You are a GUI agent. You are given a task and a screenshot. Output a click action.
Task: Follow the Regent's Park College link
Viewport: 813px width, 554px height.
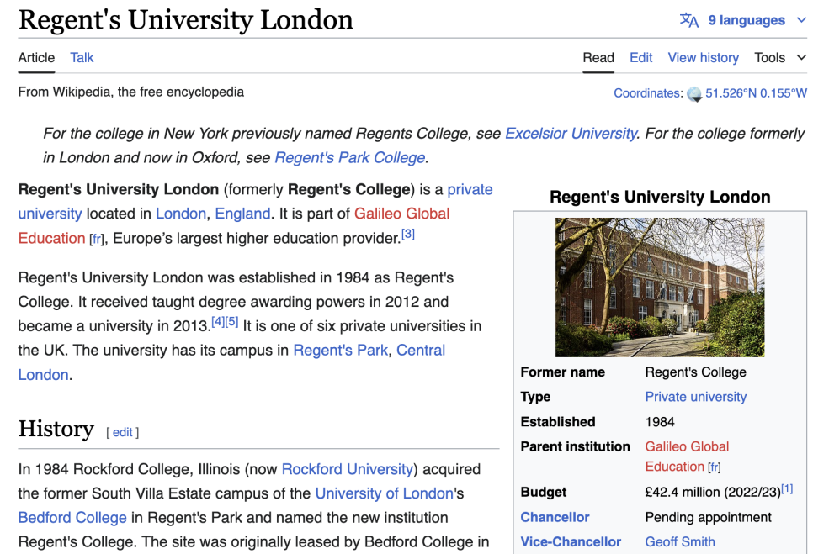(x=349, y=157)
